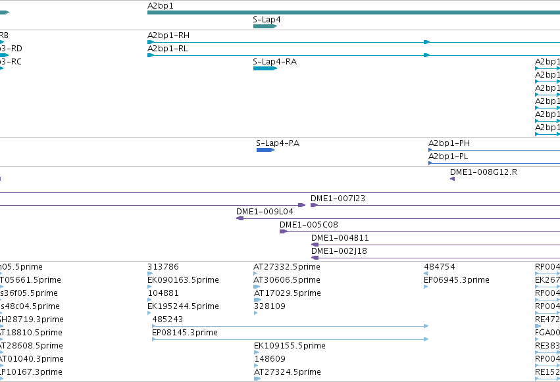Click the S-Lap4-RA transcript glyph

[265, 68]
